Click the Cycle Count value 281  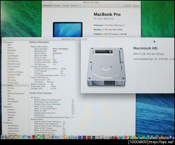click(x=49, y=80)
